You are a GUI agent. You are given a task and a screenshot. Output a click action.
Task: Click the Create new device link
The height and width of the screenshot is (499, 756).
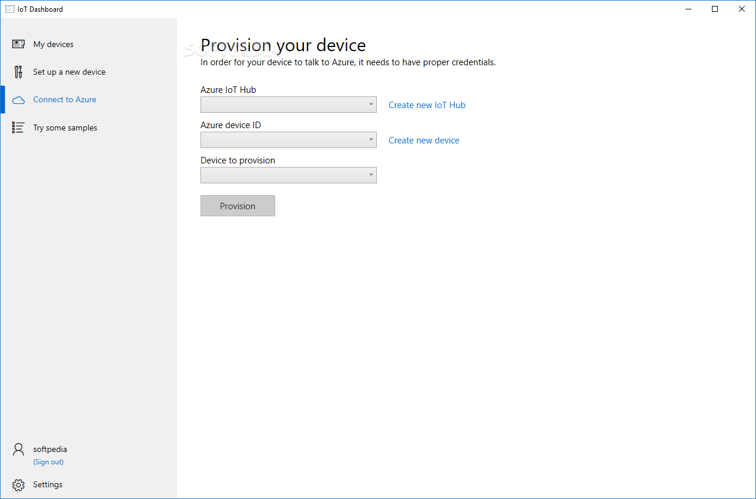tap(424, 140)
